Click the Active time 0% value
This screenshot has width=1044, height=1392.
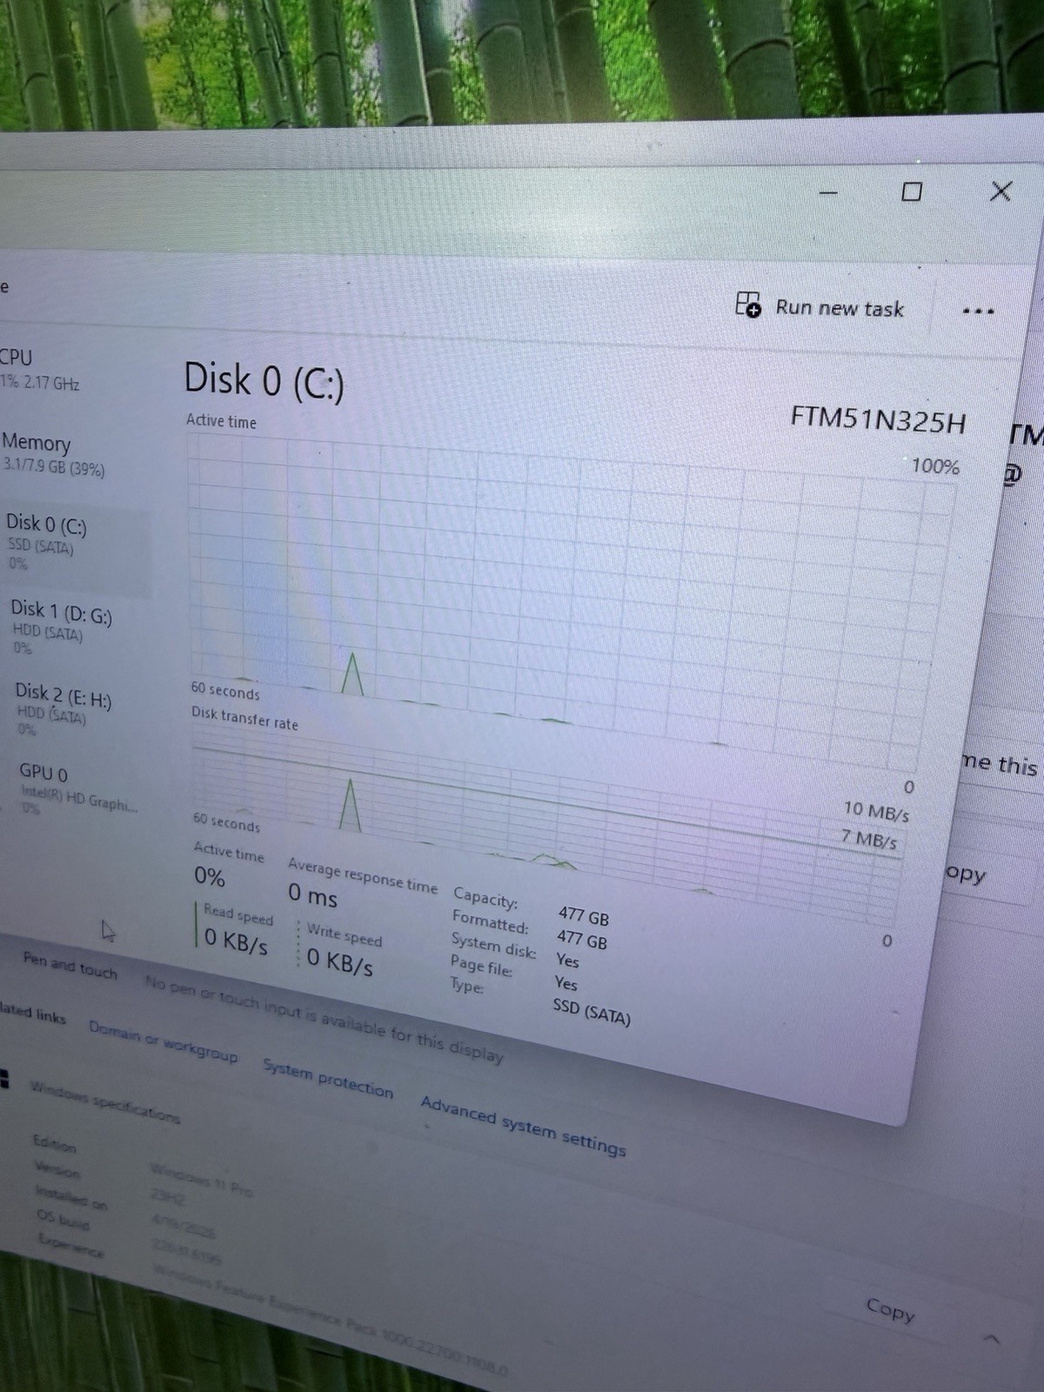click(x=210, y=876)
